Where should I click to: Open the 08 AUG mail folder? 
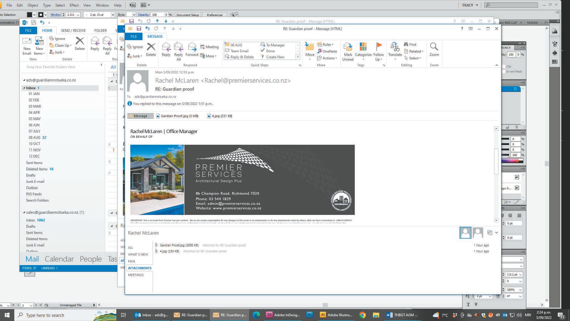point(34,138)
